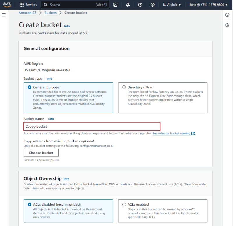Open CloudShell terminal icon
This screenshot has width=233, height=226.
point(115,5)
